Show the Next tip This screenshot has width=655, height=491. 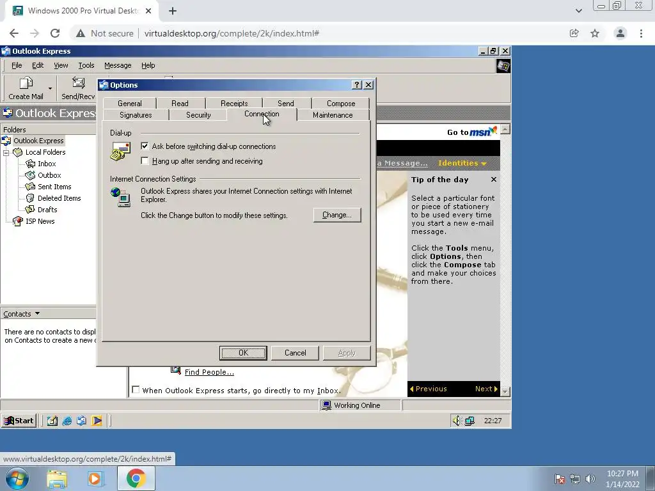pyautogui.click(x=486, y=389)
